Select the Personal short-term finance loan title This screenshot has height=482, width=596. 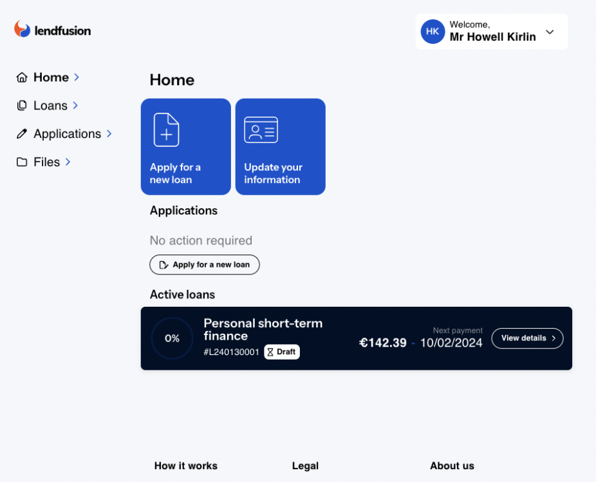(263, 329)
